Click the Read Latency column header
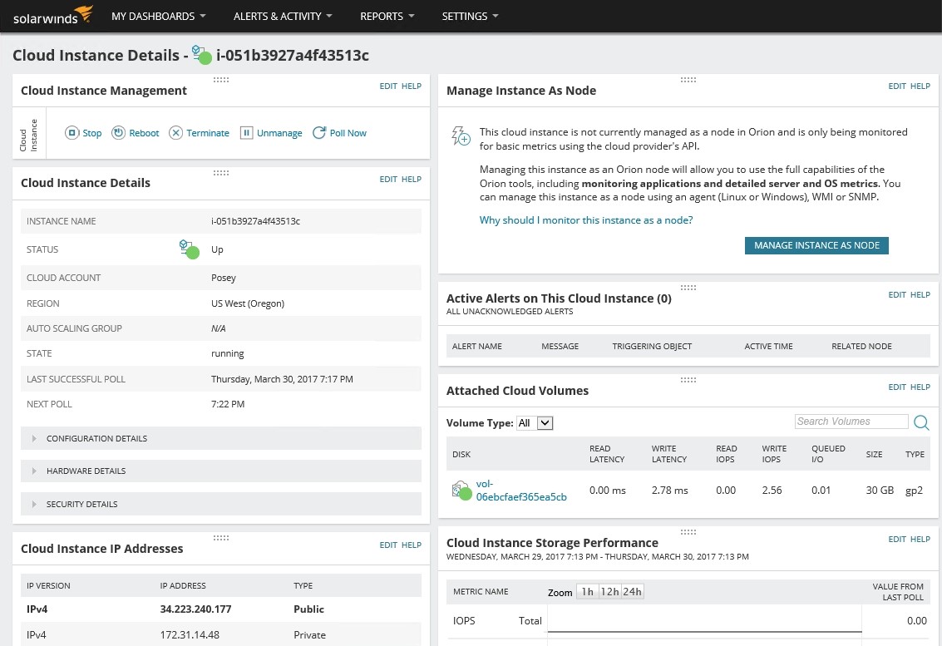 click(607, 454)
